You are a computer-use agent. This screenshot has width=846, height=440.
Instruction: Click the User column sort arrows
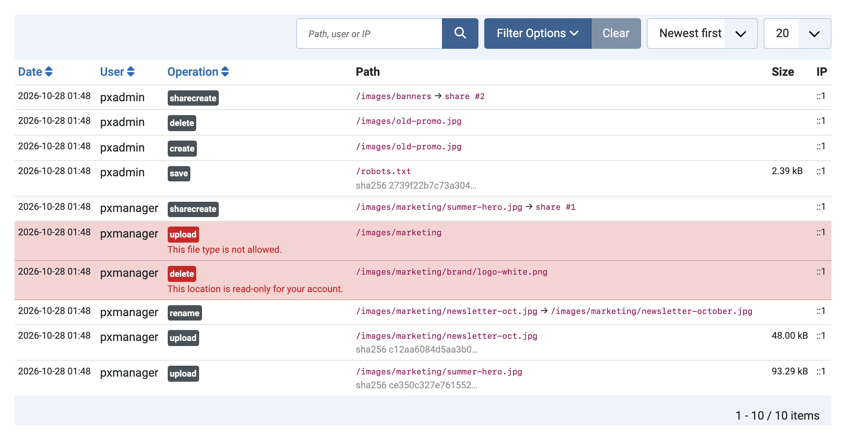tap(131, 72)
